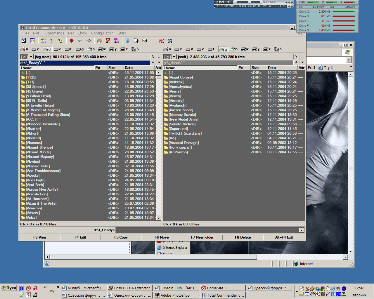Click the left panel scrollbar down arrow
The image size is (374, 299).
[x=159, y=218]
